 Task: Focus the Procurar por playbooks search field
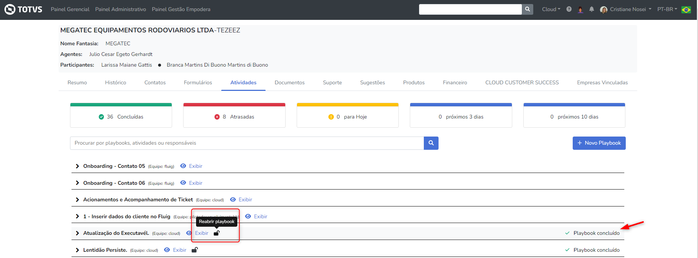247,143
